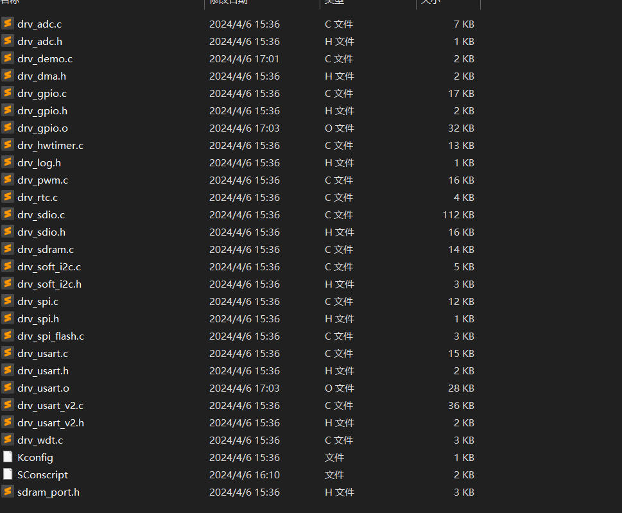Click the 28 KB size of drv_usart.o

[461, 388]
